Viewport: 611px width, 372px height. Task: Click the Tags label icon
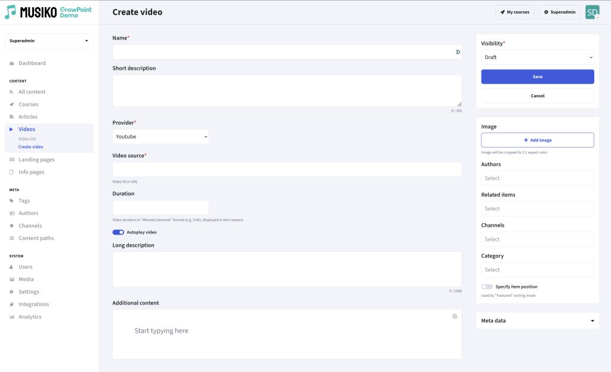12,201
